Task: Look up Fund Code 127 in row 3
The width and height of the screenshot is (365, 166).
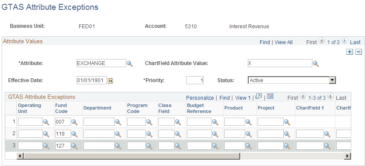Action: click(74, 146)
